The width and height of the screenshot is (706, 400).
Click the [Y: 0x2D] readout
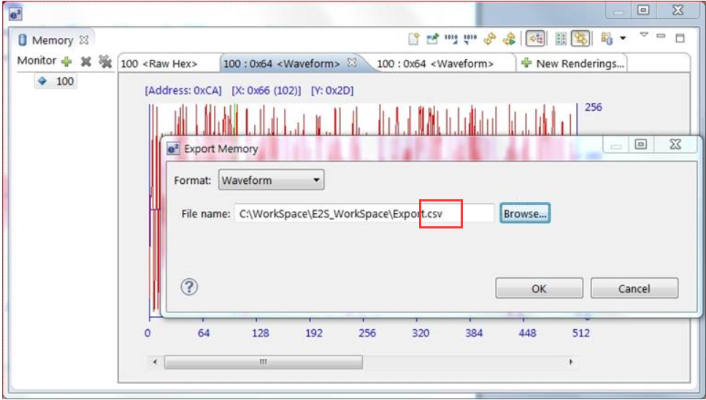(332, 91)
